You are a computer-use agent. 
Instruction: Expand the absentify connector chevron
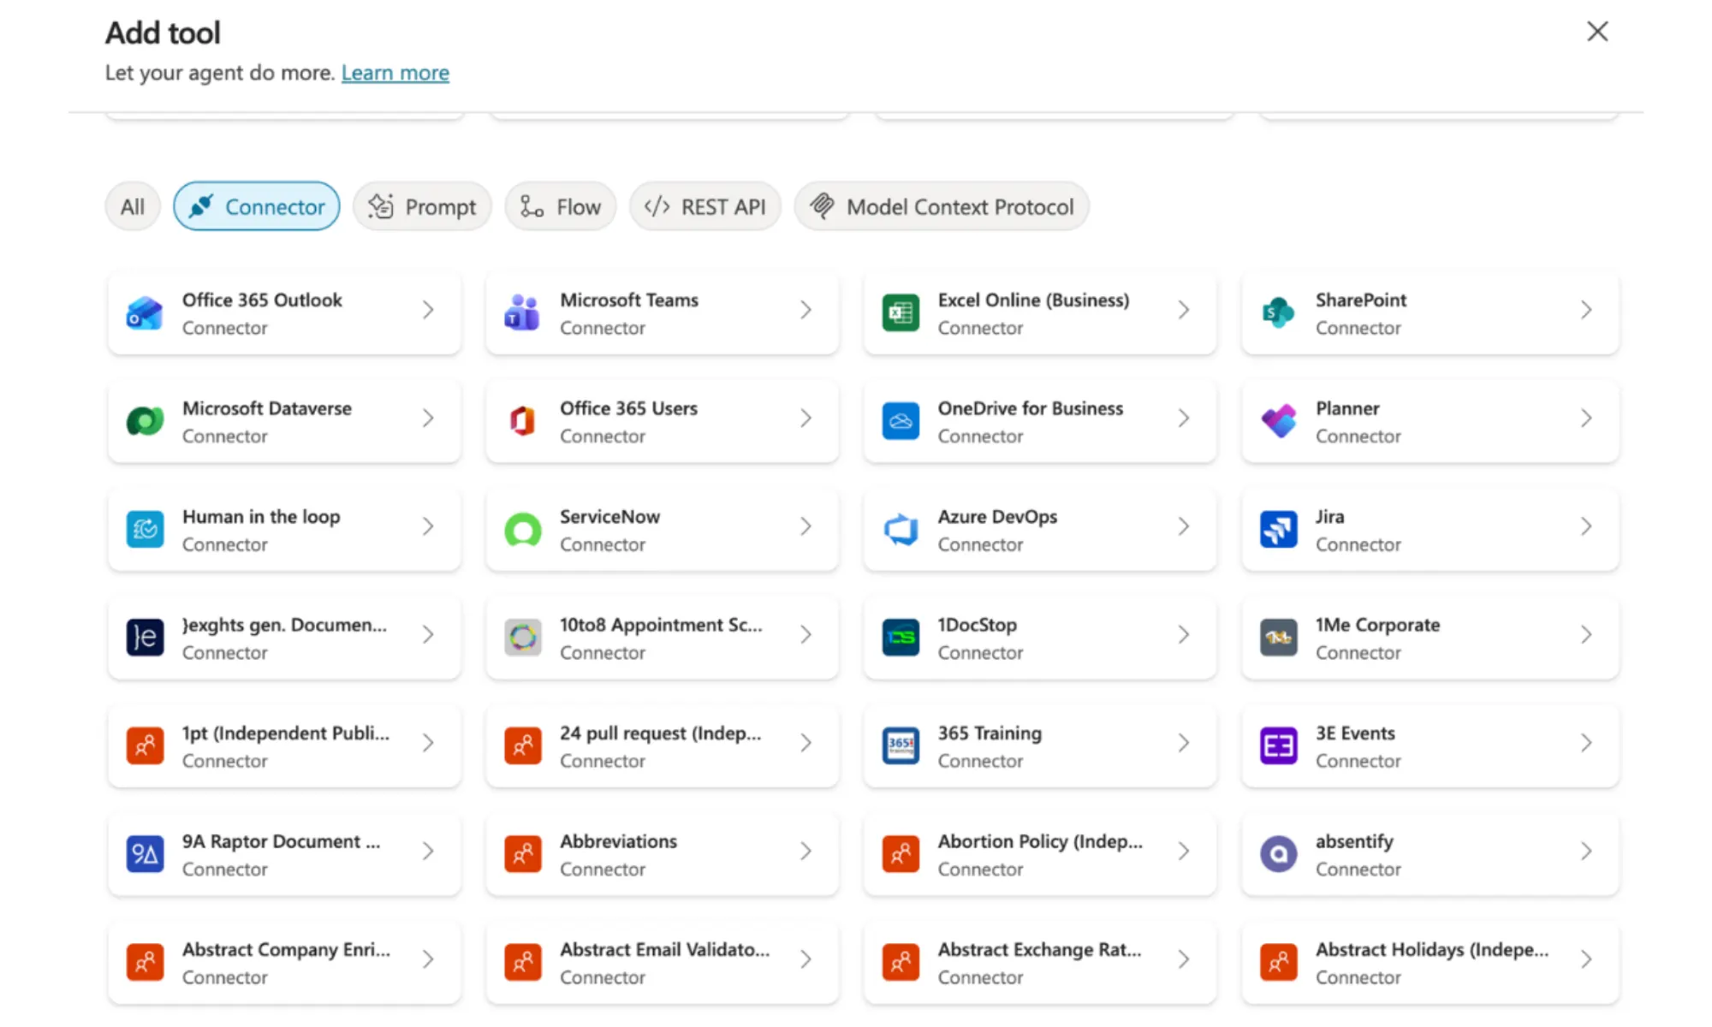[x=1586, y=851]
